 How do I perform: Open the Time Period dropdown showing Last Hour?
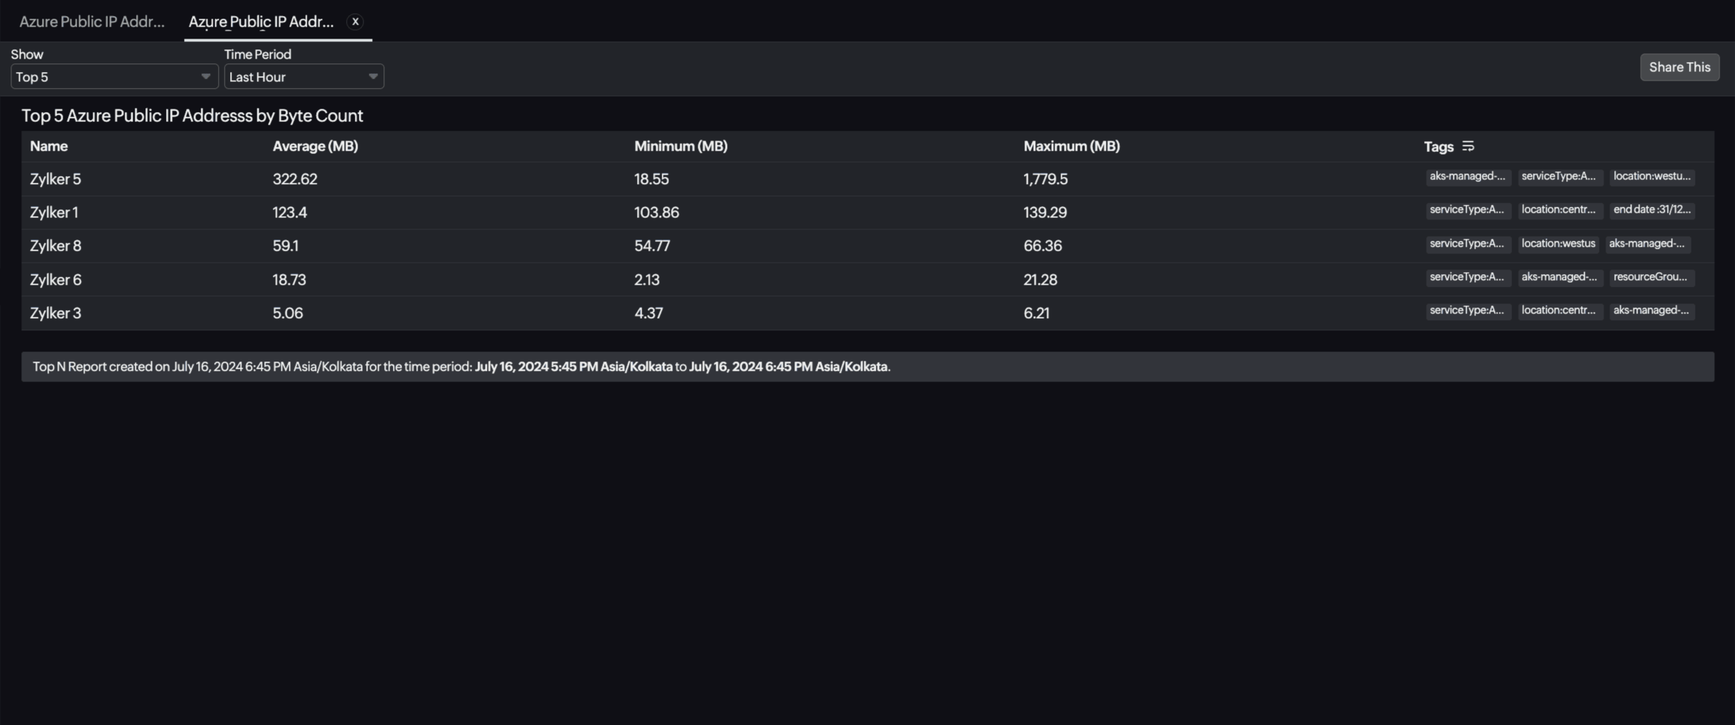303,77
